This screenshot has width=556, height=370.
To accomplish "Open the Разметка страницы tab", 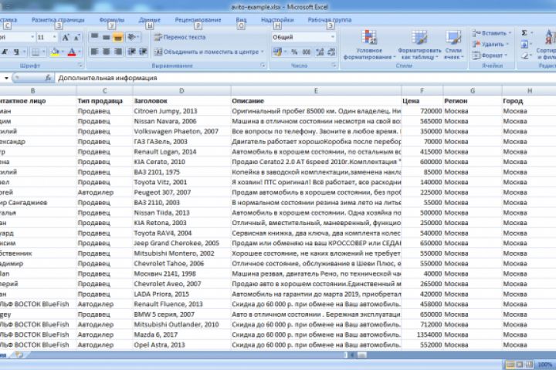I will click(58, 20).
